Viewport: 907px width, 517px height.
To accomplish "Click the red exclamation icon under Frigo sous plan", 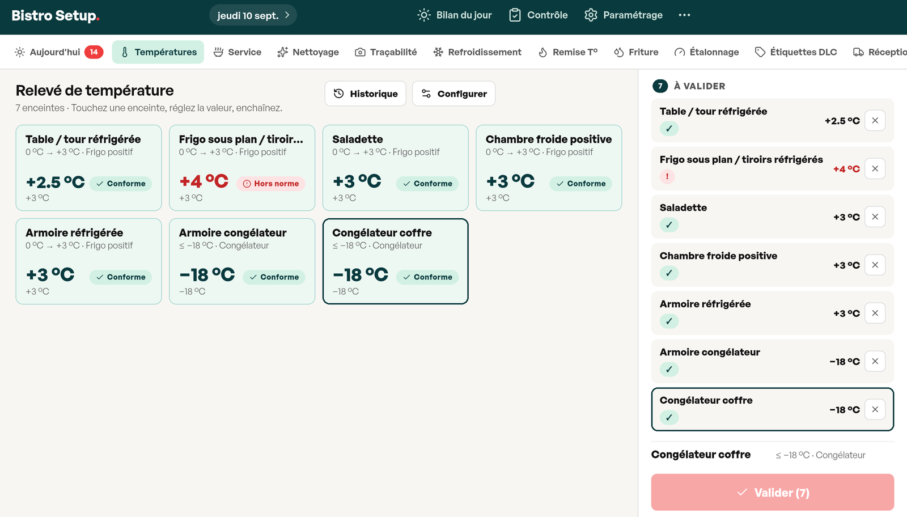I will pos(667,176).
